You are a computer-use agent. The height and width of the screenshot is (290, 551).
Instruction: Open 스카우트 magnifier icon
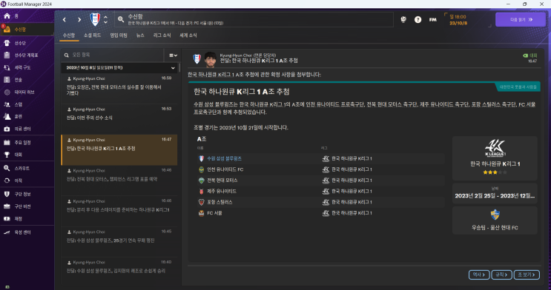(x=7, y=169)
